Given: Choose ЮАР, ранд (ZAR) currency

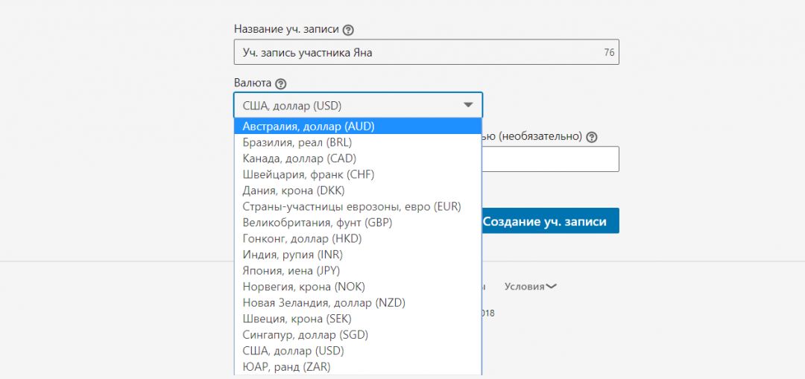Looking at the screenshot, I should click(358, 366).
